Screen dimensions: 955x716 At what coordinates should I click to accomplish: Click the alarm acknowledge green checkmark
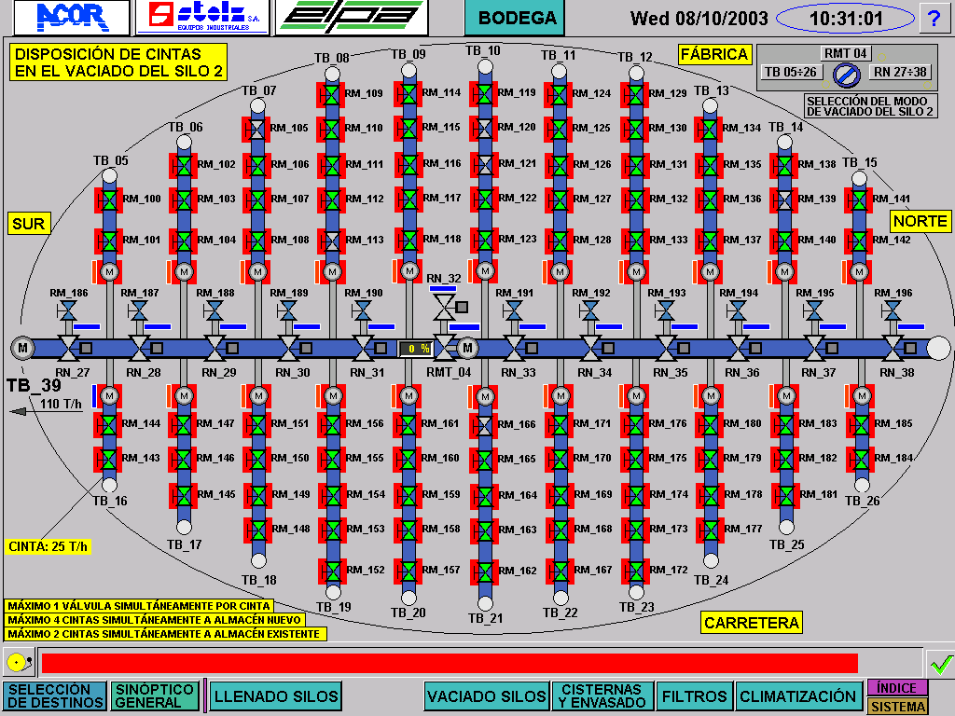tap(940, 664)
